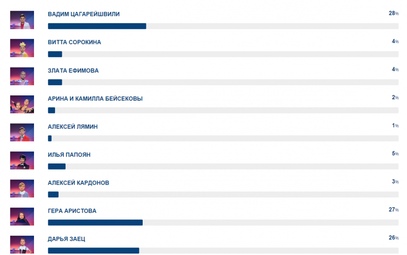Open Витта Сорокина's thumbnail image
The image size is (407, 255).
(x=22, y=48)
